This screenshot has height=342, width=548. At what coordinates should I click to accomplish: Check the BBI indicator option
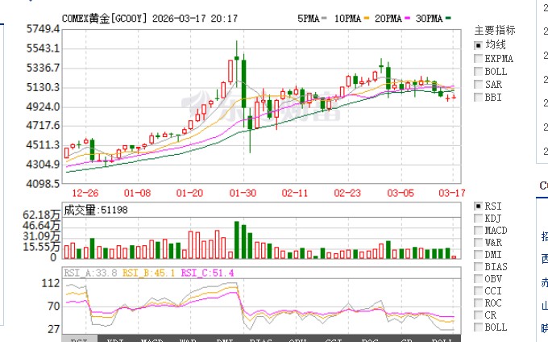478,97
